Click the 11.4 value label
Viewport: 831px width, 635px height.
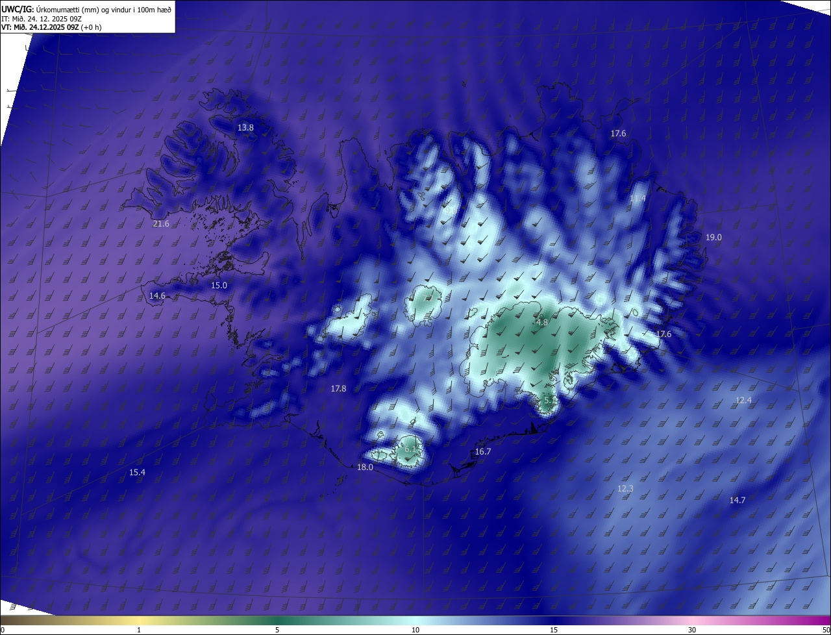pyautogui.click(x=638, y=199)
